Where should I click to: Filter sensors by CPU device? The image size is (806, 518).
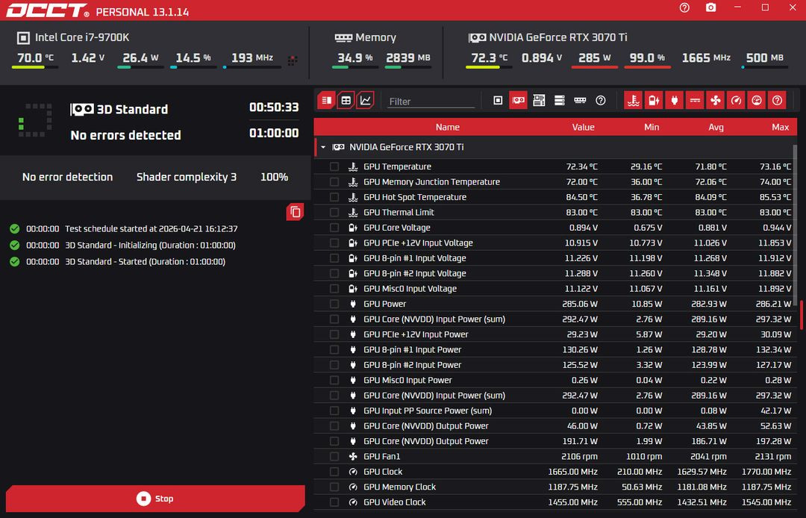[498, 101]
